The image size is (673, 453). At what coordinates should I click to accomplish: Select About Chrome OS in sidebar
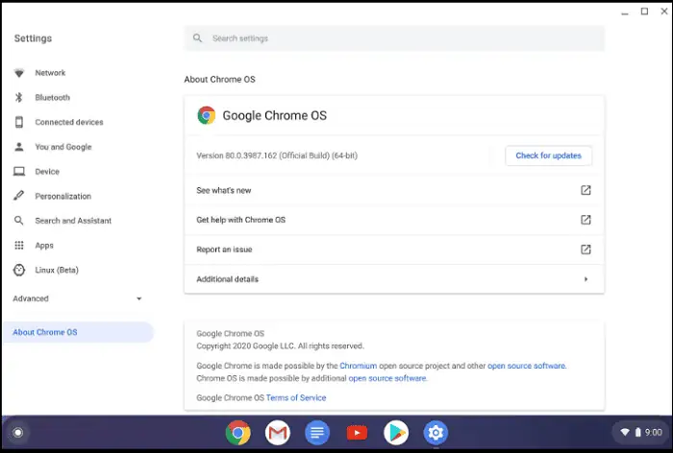click(78, 332)
